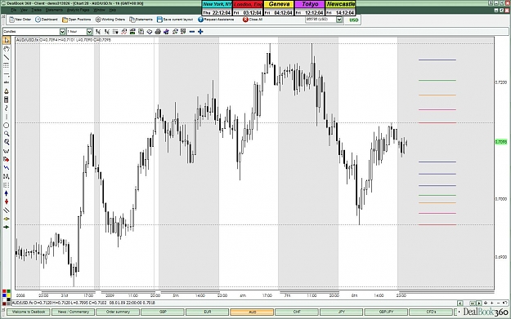Select the parallel channel lines tool

pyautogui.click(x=7, y=210)
